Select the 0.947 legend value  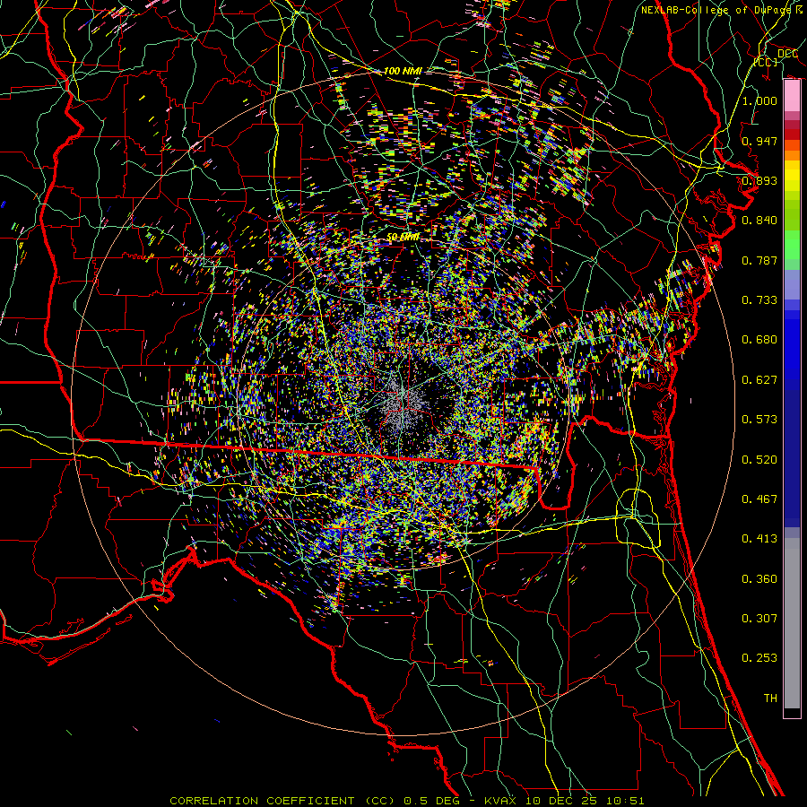(x=759, y=141)
